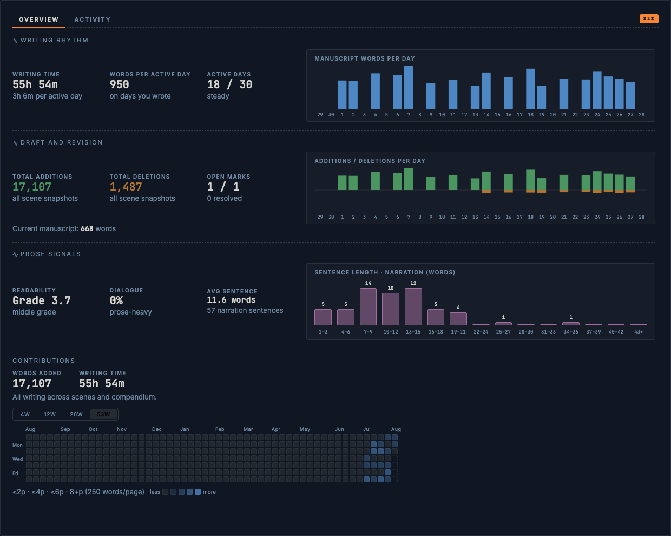Click 'All writing across scenes and compendium.' text

(x=84, y=397)
